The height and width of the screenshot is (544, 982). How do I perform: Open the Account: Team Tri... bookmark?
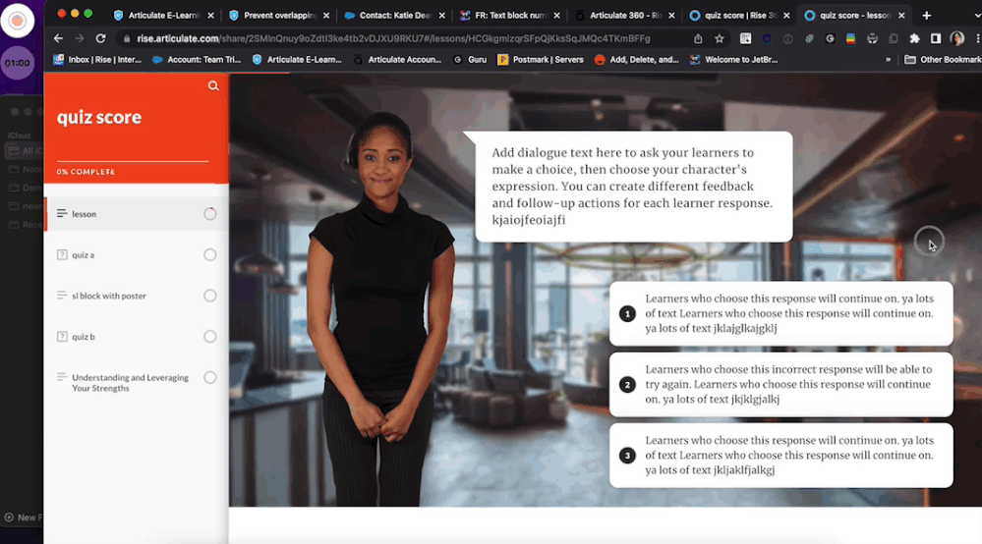[197, 59]
